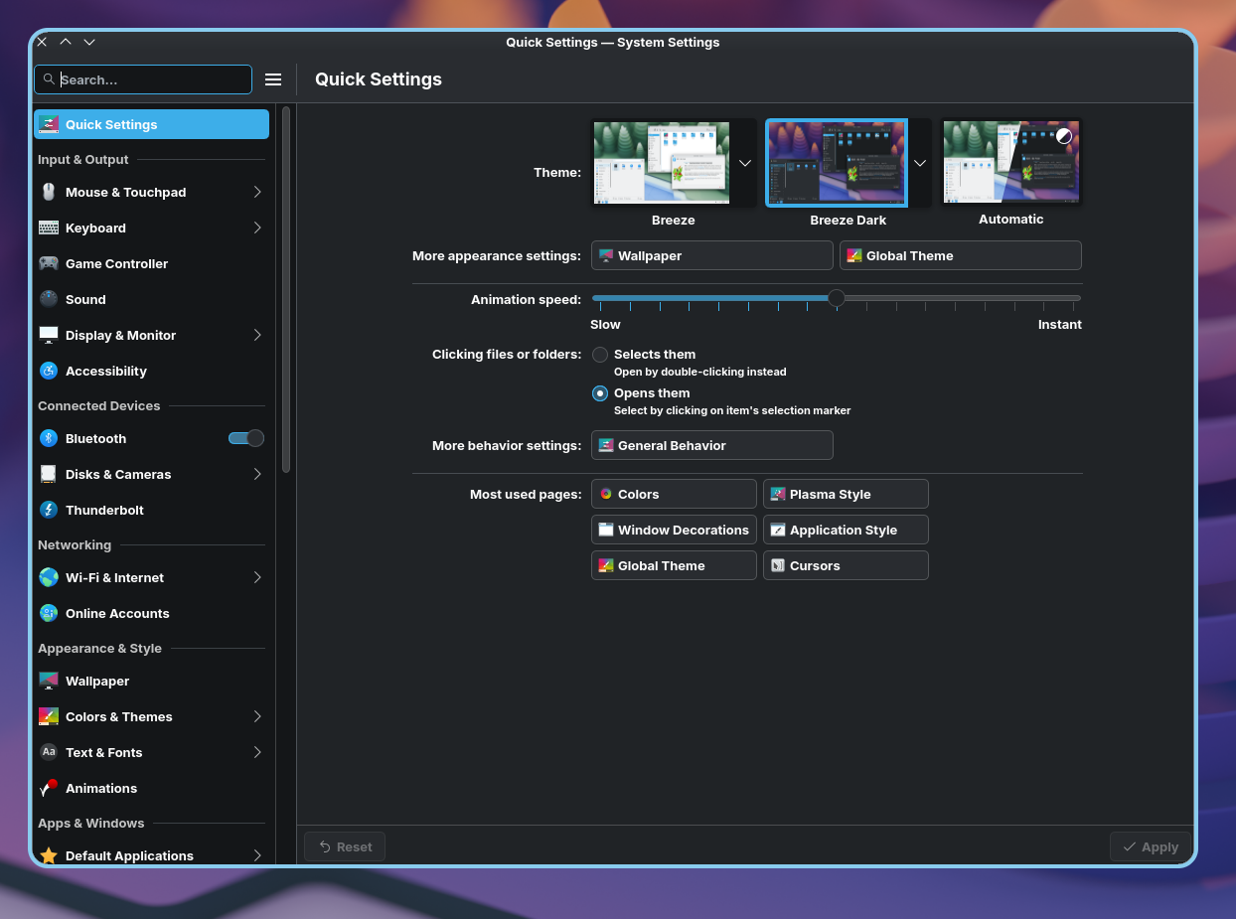Click the Wallpaper button in appearance settings
Viewport: 1236px width, 919px height.
(x=711, y=255)
